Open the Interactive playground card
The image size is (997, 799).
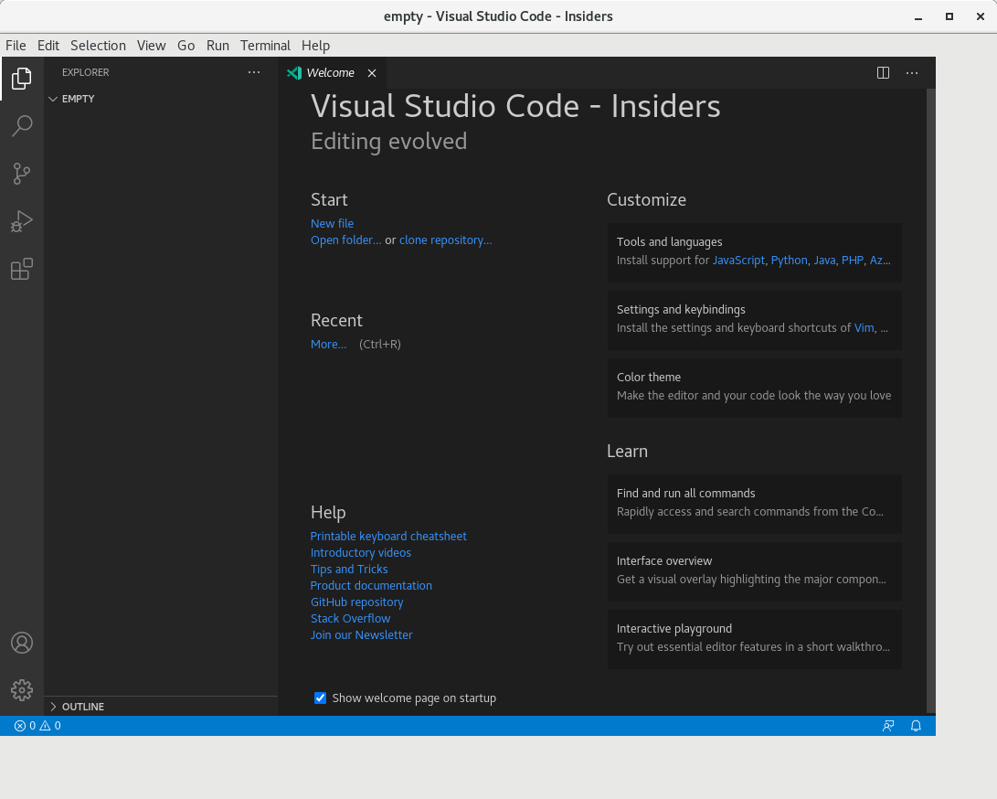[754, 639]
